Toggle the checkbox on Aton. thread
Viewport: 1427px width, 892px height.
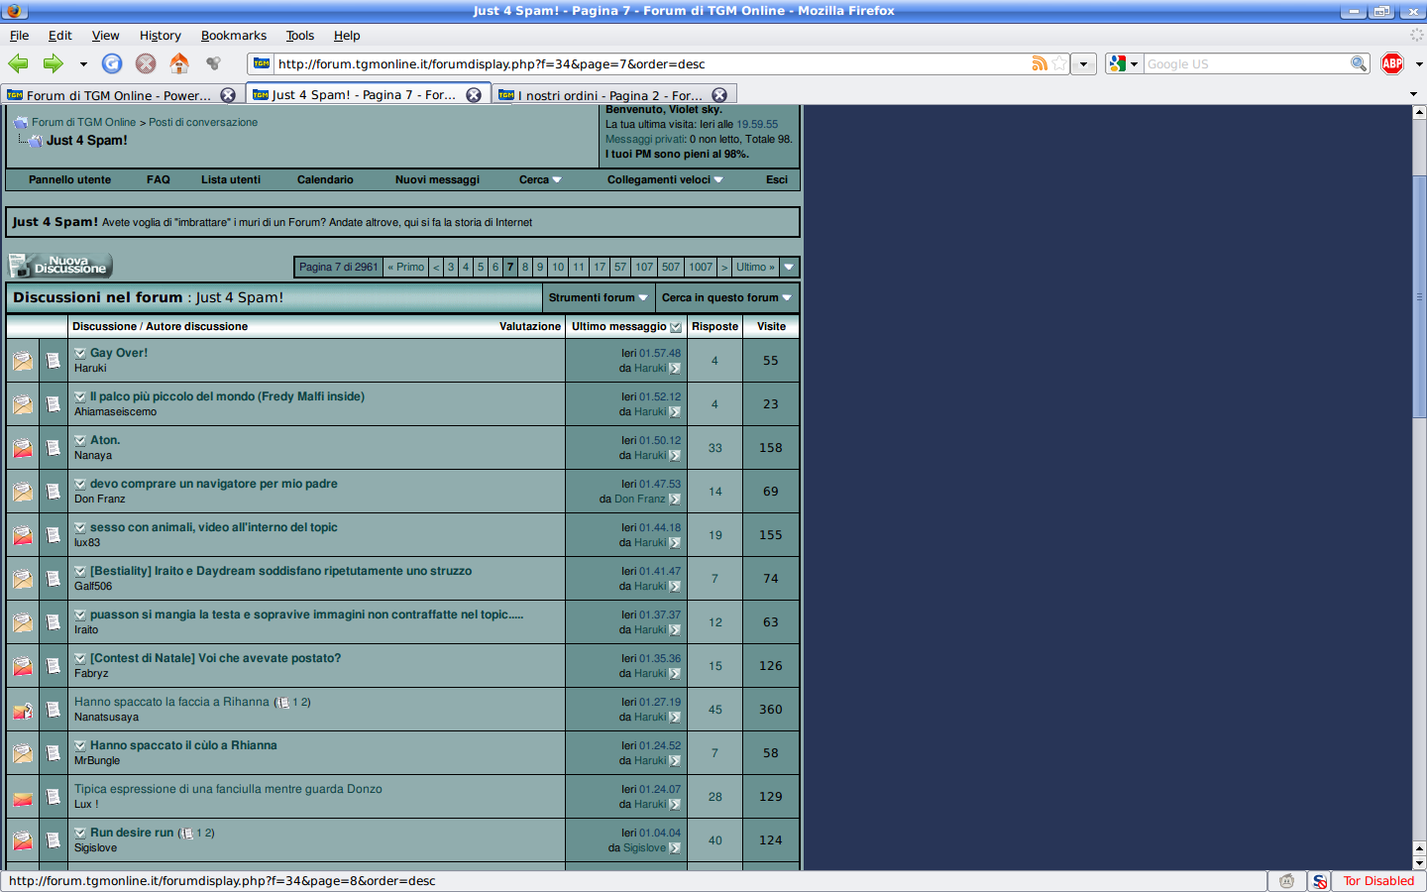point(80,440)
